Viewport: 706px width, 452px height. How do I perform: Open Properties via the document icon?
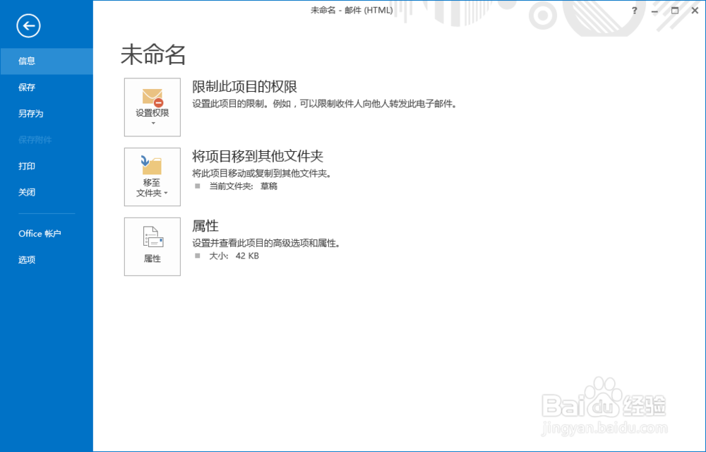pos(152,237)
